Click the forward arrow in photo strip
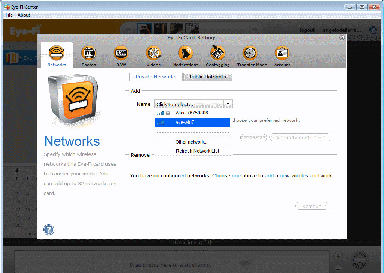The width and height of the screenshot is (384, 273). [255, 30]
